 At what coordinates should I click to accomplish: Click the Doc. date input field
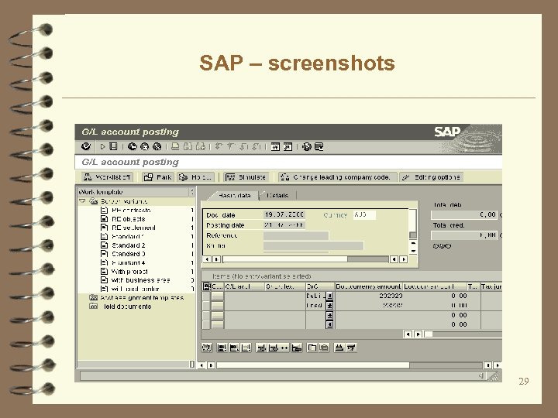pyautogui.click(x=284, y=214)
